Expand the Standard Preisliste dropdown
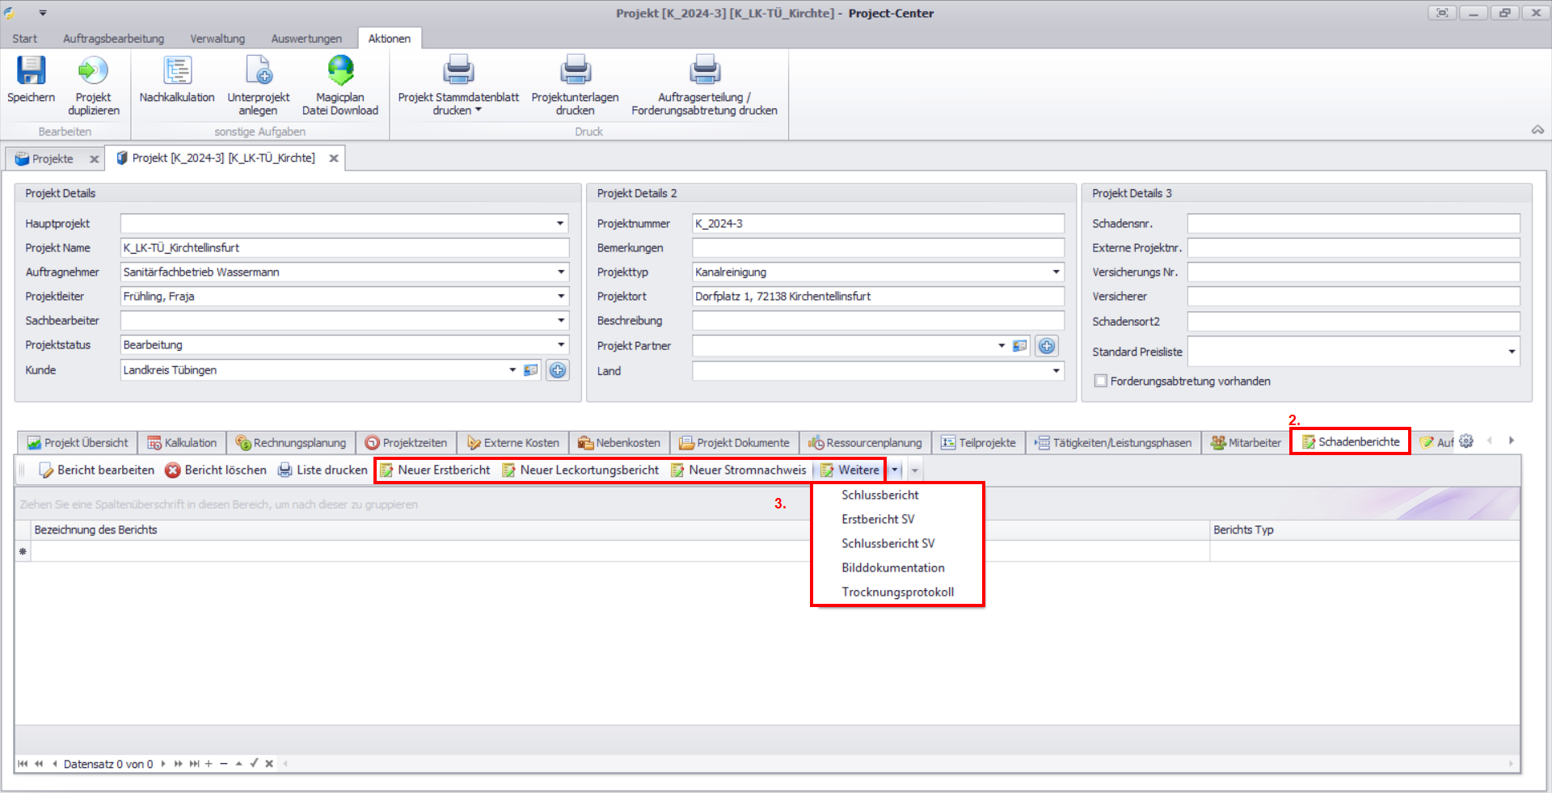This screenshot has height=793, width=1552. tap(1511, 352)
